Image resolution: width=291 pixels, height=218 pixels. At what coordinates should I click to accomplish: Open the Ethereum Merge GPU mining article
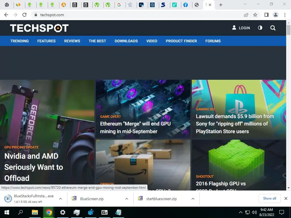[x=135, y=127]
